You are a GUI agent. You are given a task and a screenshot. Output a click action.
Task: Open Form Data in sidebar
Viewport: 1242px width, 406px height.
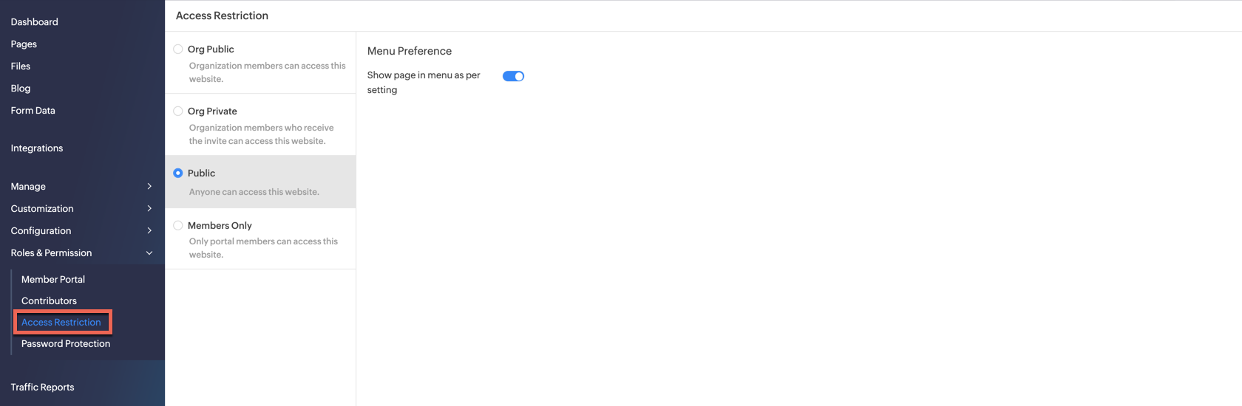click(x=33, y=111)
